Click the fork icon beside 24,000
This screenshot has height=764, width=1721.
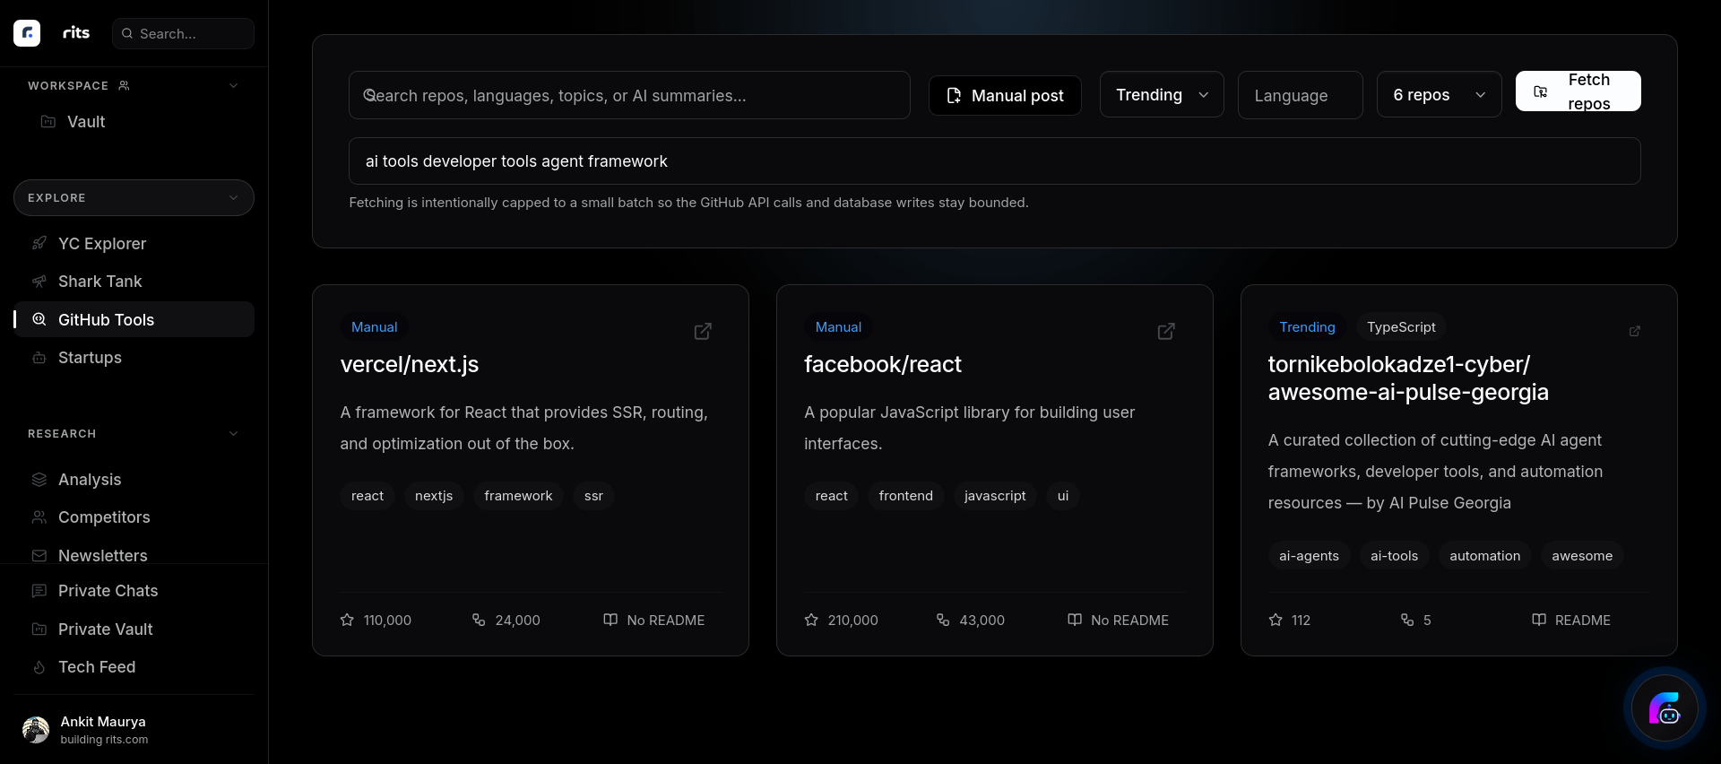pyautogui.click(x=479, y=620)
